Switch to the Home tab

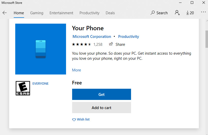point(19,13)
